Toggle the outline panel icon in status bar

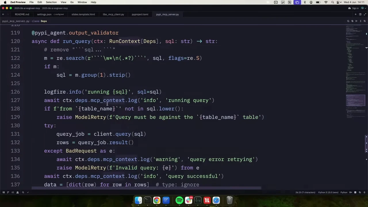(x=13, y=192)
